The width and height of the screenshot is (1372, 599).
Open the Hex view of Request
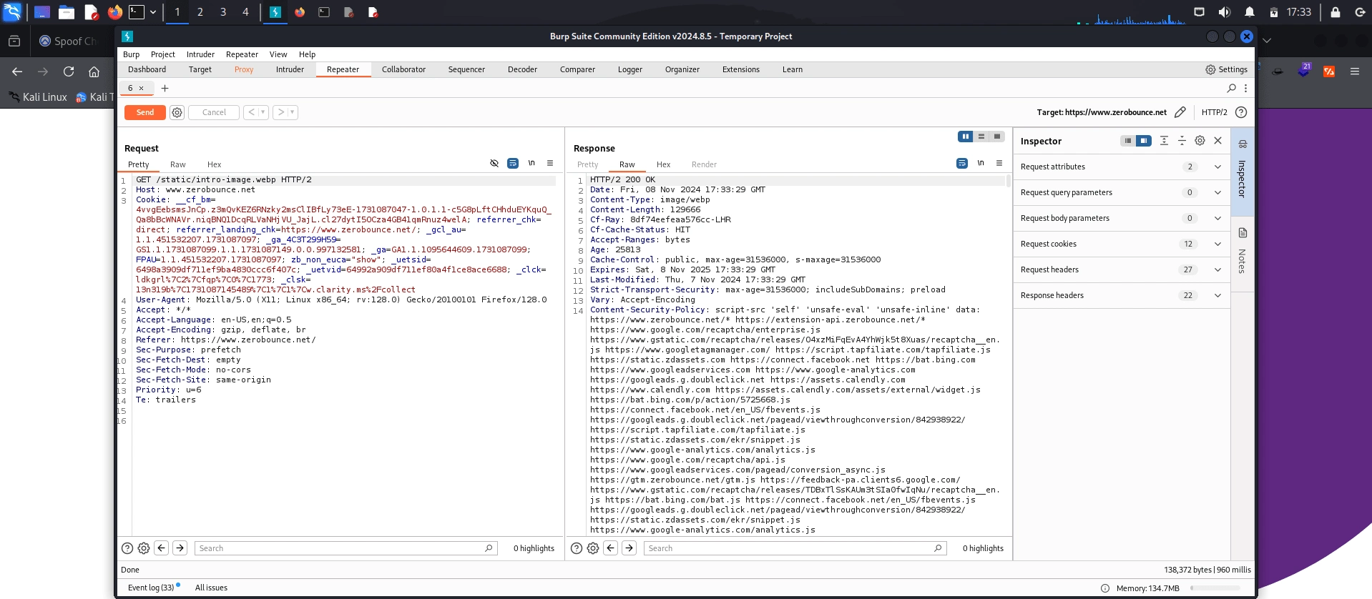click(214, 164)
